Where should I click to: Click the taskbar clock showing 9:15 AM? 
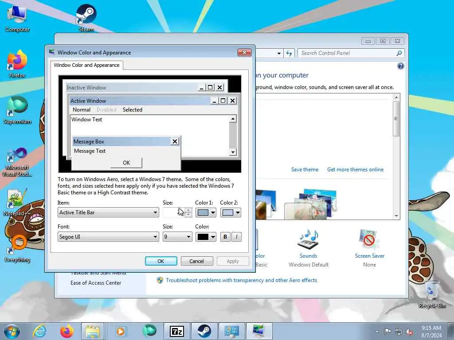(x=431, y=331)
